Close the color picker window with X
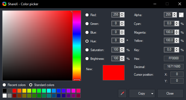Screen dimensions: 186x100 coord(180,4)
